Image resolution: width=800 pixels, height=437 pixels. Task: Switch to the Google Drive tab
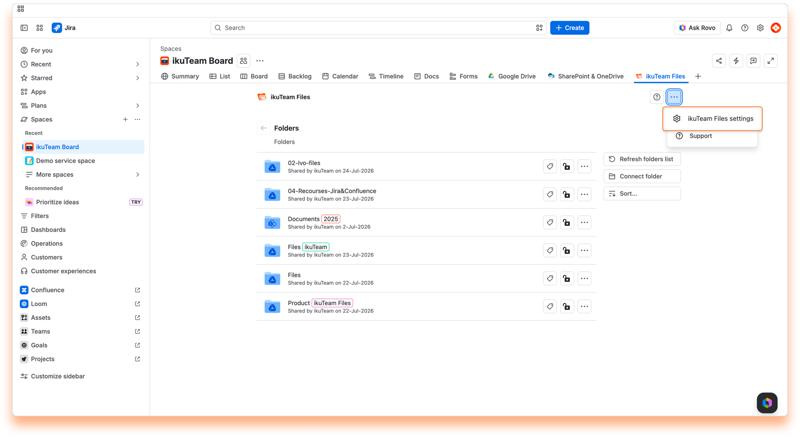[x=512, y=76]
